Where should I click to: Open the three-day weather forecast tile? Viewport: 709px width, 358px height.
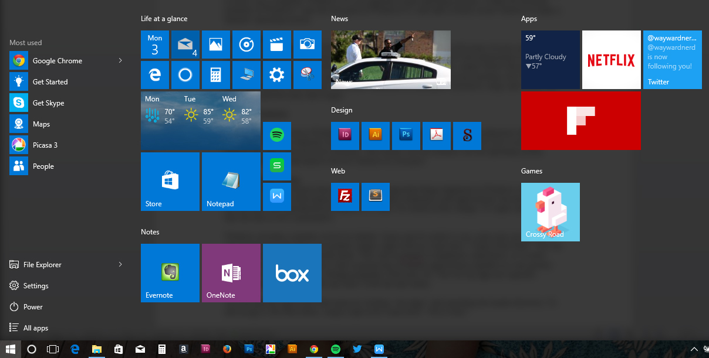point(201,121)
